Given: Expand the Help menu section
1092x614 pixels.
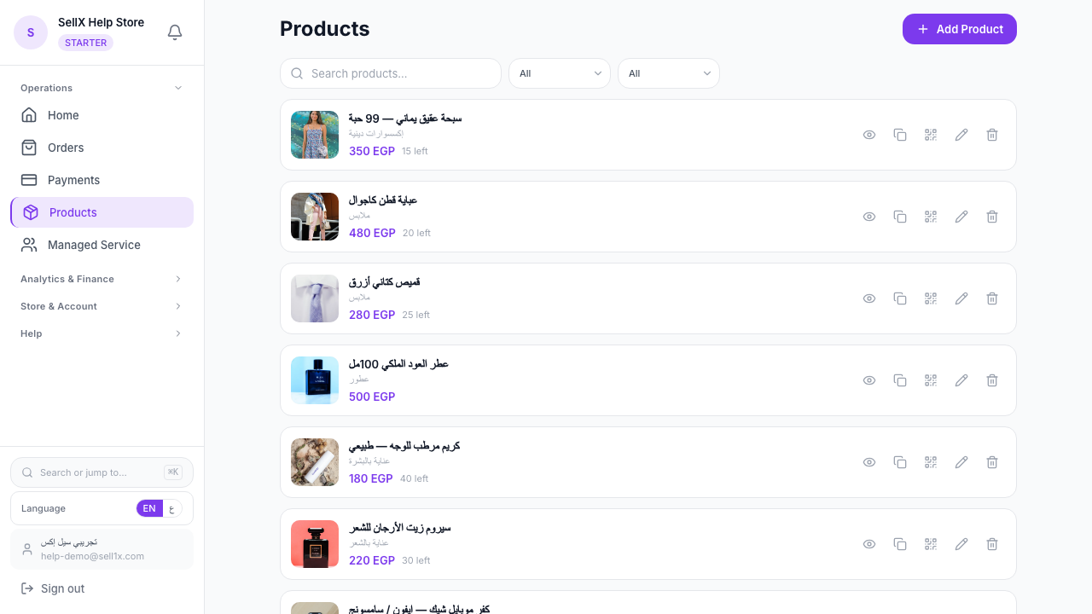Looking at the screenshot, I should coord(102,333).
